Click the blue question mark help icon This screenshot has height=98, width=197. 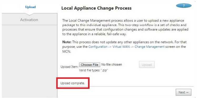pos(184,6)
